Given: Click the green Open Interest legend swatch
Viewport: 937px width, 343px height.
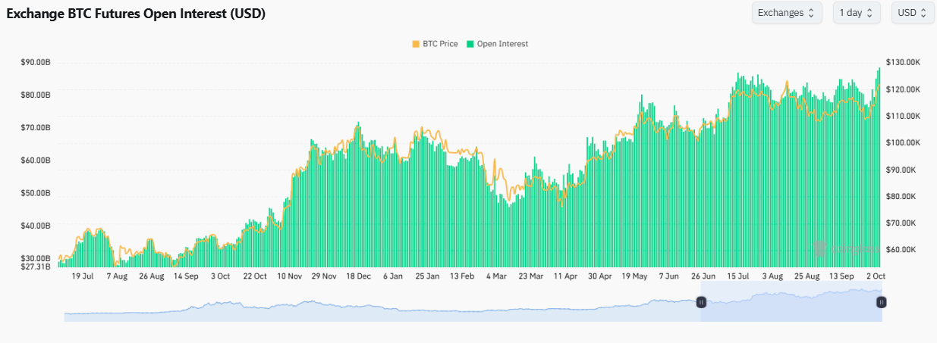Looking at the screenshot, I should (x=470, y=44).
